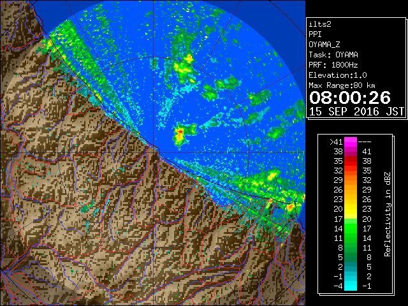Click the 'PPI' scan type text
This screenshot has height=306, width=408.
(x=315, y=34)
